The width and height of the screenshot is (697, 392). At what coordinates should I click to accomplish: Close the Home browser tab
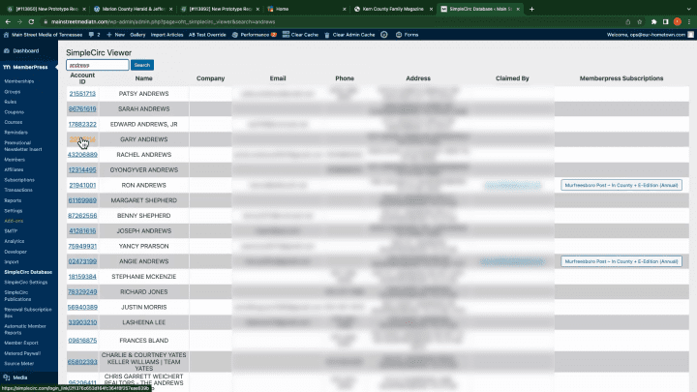[344, 9]
